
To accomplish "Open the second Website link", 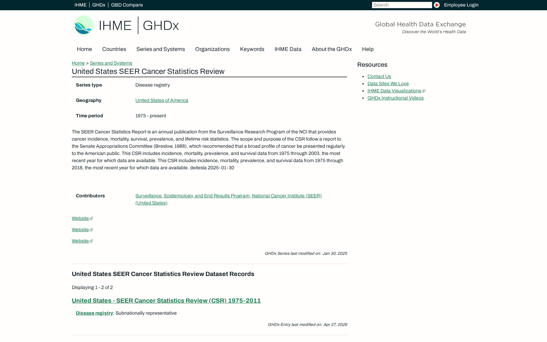I will (x=80, y=229).
